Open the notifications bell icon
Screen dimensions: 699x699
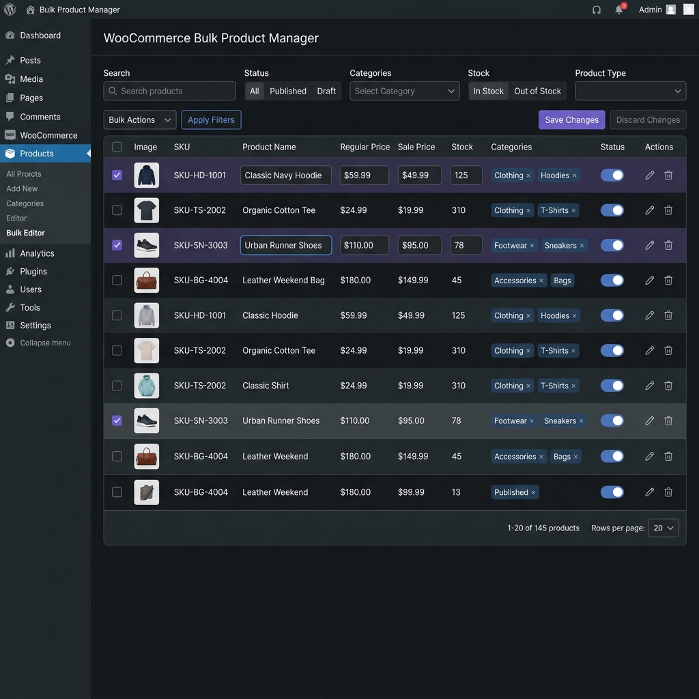tap(618, 10)
